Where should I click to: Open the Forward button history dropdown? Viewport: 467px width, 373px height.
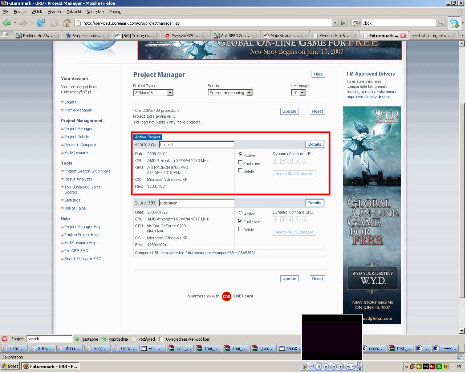(32, 23)
